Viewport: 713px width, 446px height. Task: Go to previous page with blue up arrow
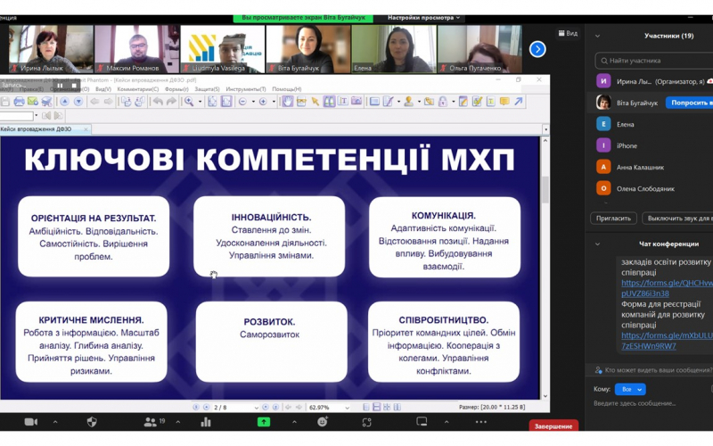coord(64,102)
